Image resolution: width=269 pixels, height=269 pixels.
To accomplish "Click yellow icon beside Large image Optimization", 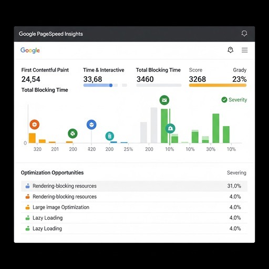I will [27, 207].
